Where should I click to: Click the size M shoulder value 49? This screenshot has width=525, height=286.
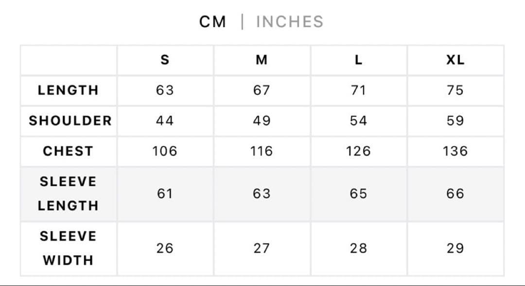tap(262, 121)
